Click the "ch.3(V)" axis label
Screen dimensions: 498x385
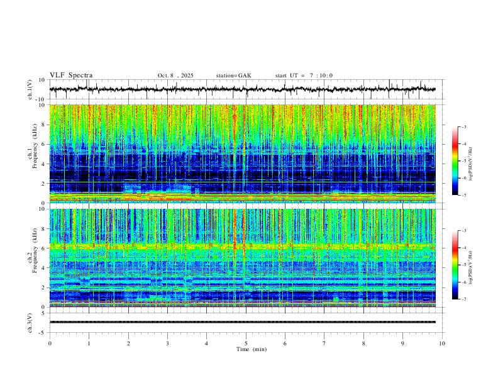point(30,323)
